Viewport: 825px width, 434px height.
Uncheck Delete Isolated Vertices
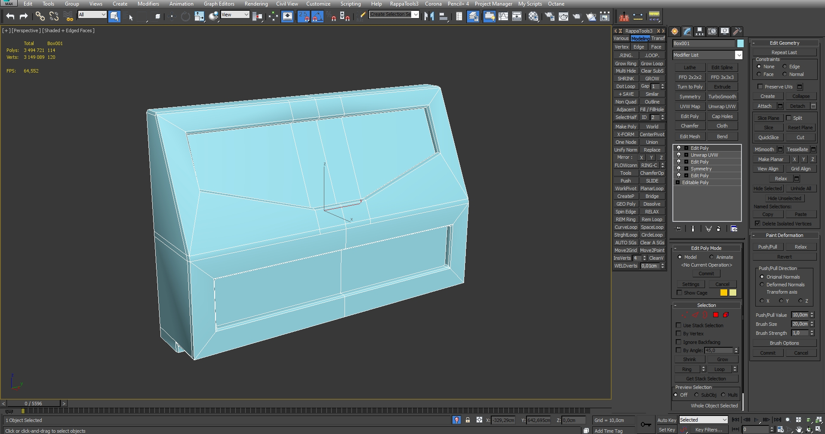pos(757,224)
